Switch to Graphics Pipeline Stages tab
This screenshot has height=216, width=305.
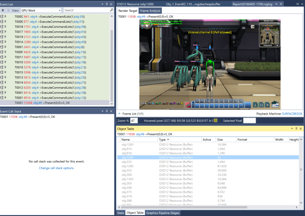(x=162, y=213)
